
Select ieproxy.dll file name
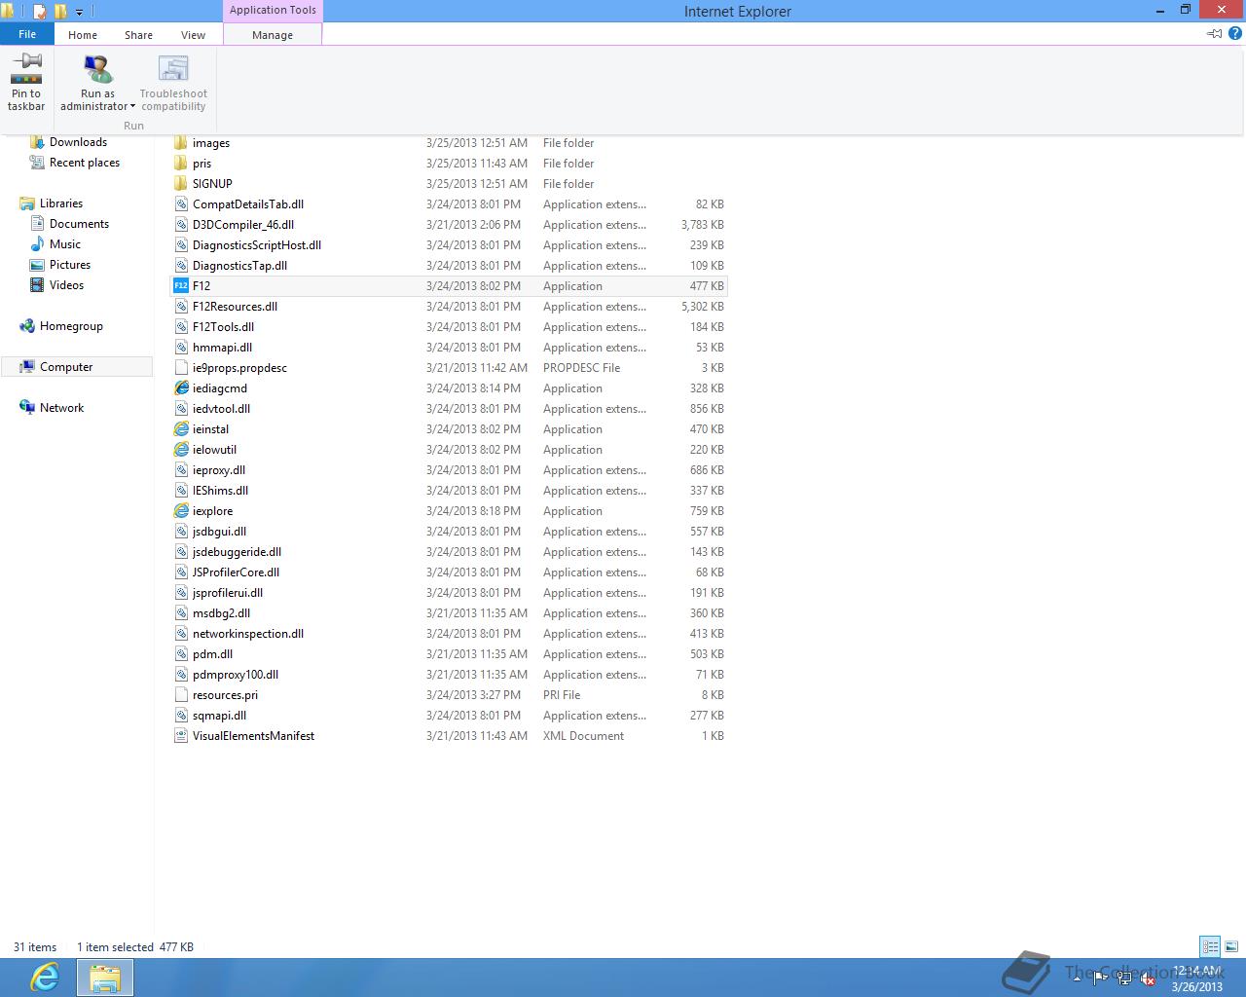click(219, 470)
